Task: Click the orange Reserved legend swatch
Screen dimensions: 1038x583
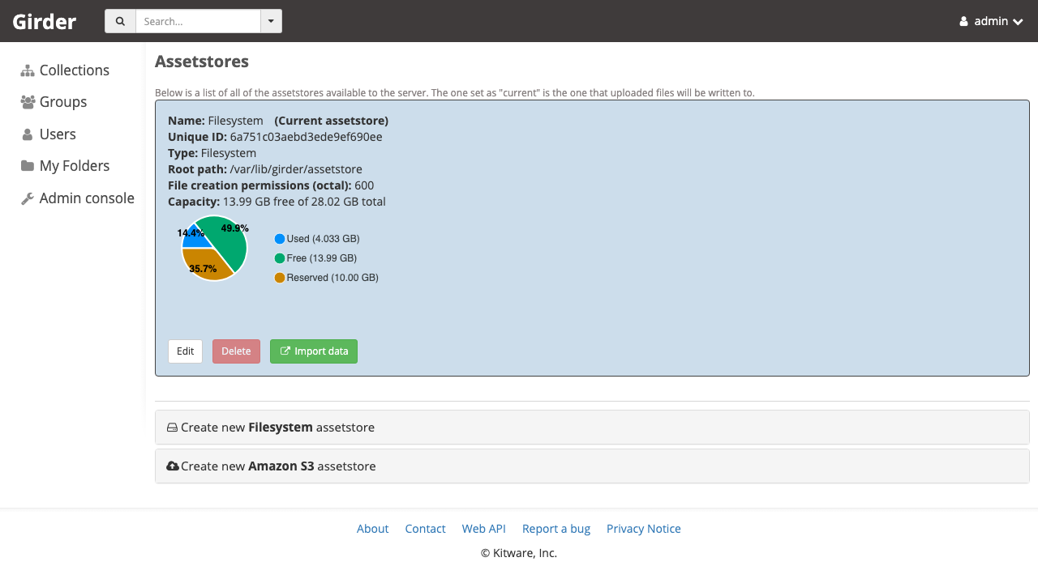Action: tap(280, 278)
